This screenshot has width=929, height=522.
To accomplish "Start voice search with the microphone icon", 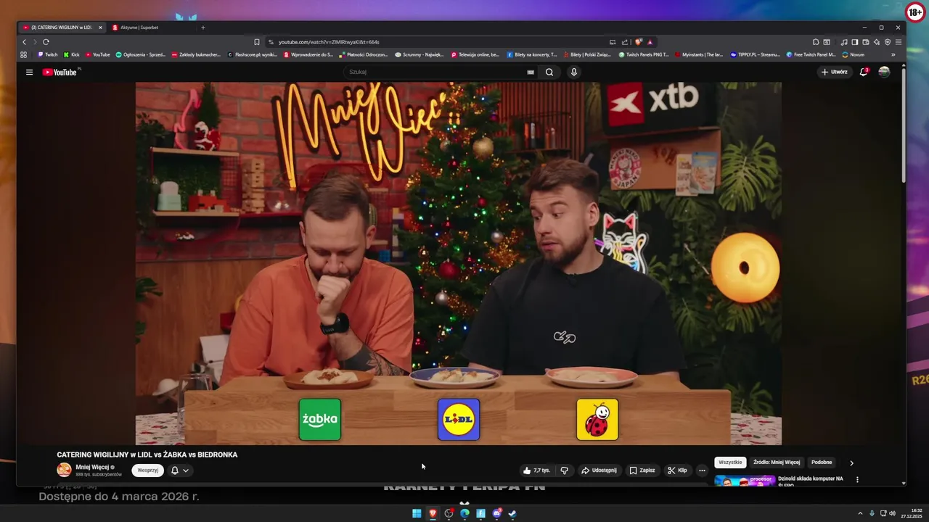I will click(x=573, y=72).
